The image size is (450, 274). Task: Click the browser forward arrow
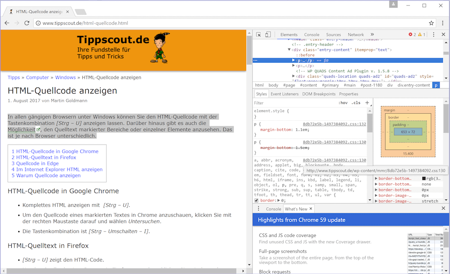(x=17, y=23)
